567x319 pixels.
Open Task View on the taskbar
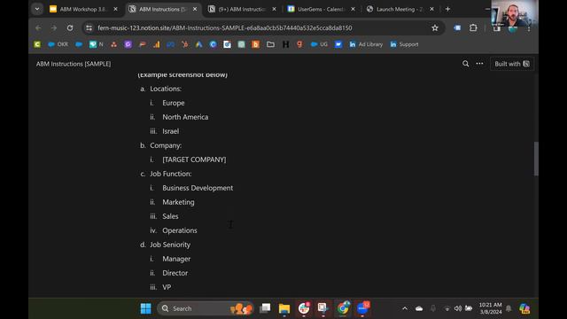[x=265, y=308]
